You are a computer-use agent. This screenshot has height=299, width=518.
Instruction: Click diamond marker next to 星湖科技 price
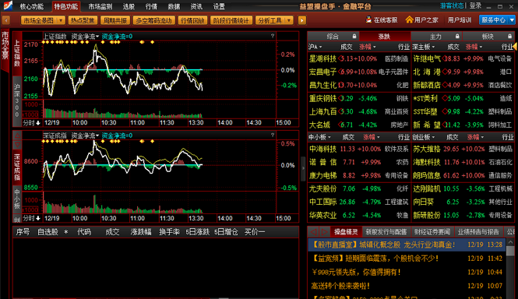pos(340,59)
